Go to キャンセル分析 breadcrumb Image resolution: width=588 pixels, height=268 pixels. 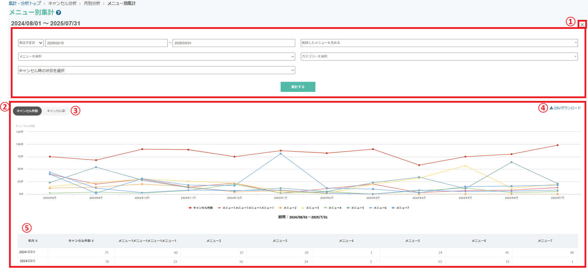point(62,3)
